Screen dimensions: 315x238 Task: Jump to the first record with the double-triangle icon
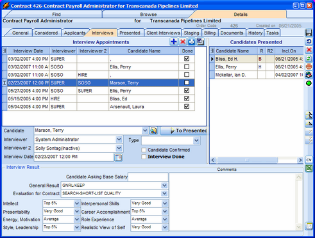pos(309,115)
